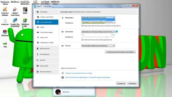172x97 pixels.
Task: Open the Звуки speaker item
Action: (46, 27)
